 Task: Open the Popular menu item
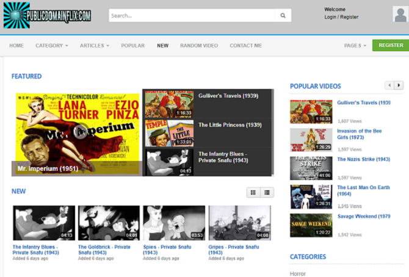pyautogui.click(x=132, y=46)
